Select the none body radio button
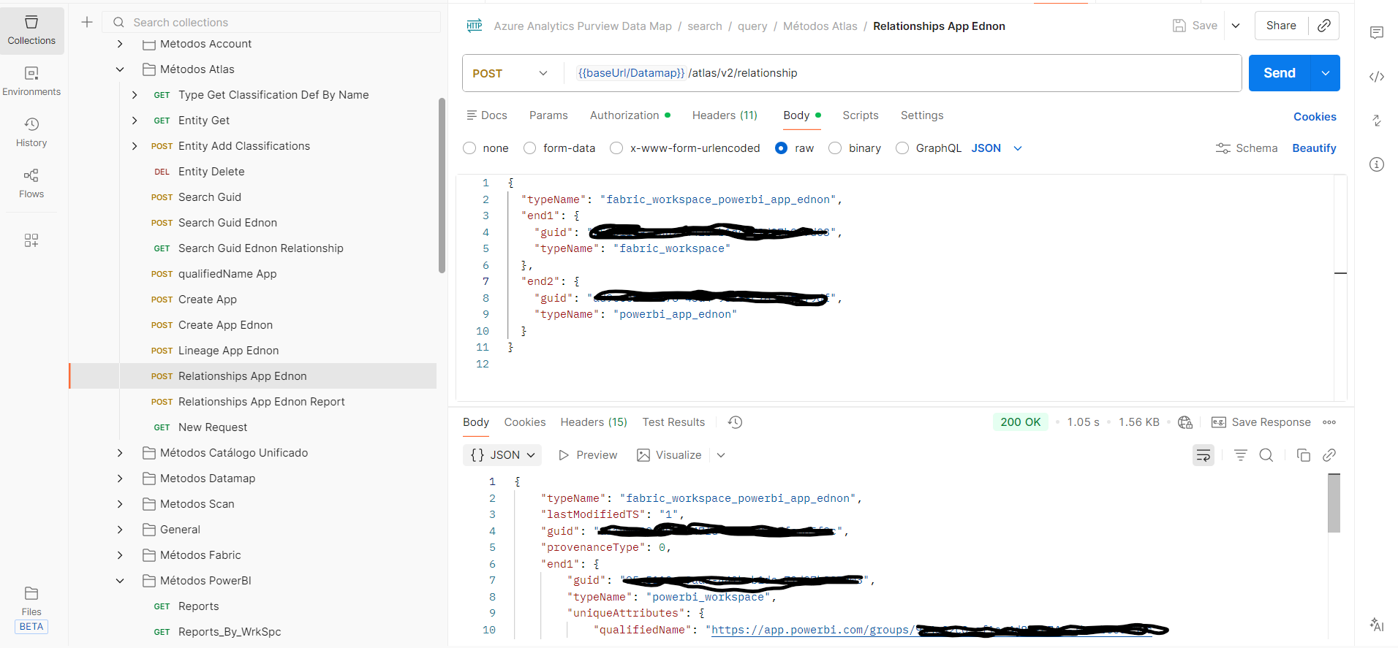This screenshot has width=1398, height=648. pos(469,148)
